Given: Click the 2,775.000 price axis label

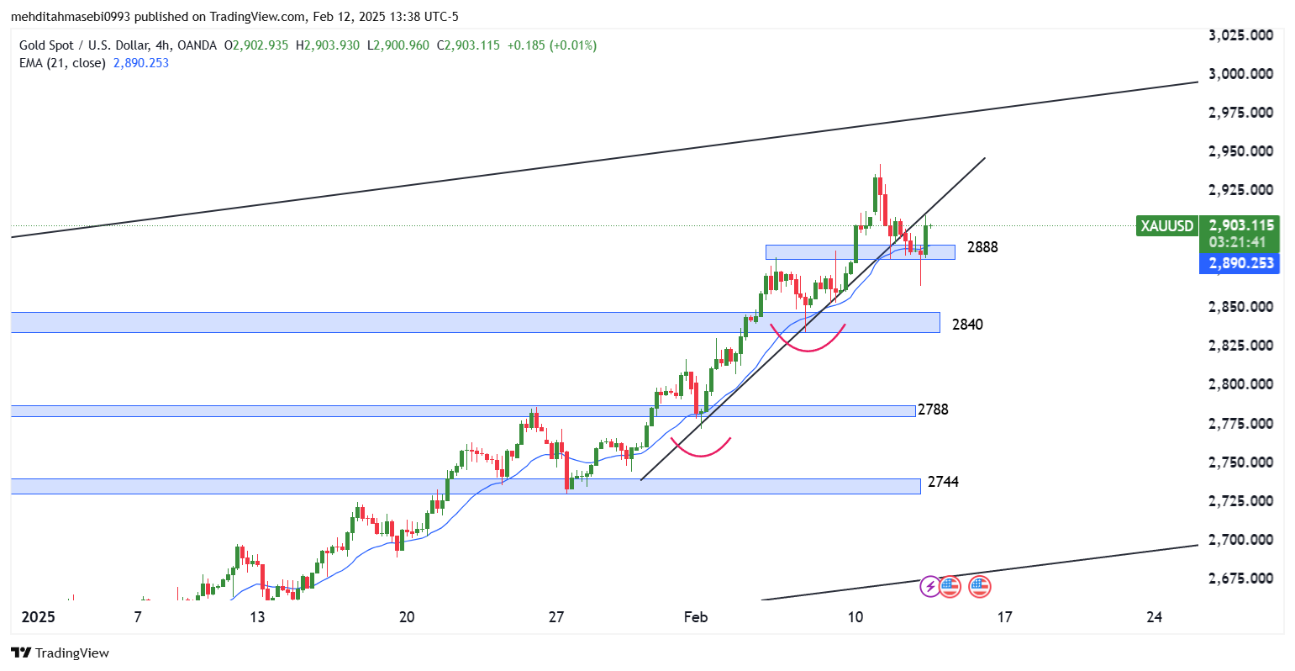Looking at the screenshot, I should click(1240, 423).
